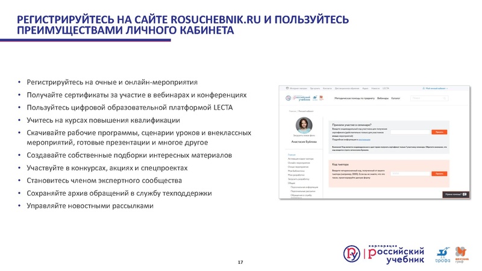482x271 pixels.
Task: Select Онлайн-мероприятия in sidebar
Action: coord(299,163)
